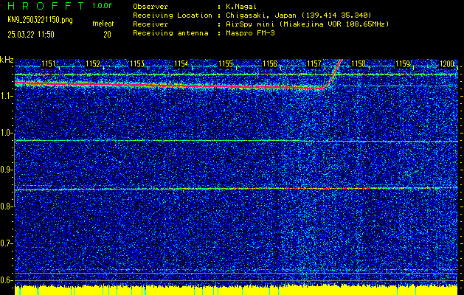The width and height of the screenshot is (464, 295).
Task: Select the AirSpy mini receiver value
Action: [307, 24]
